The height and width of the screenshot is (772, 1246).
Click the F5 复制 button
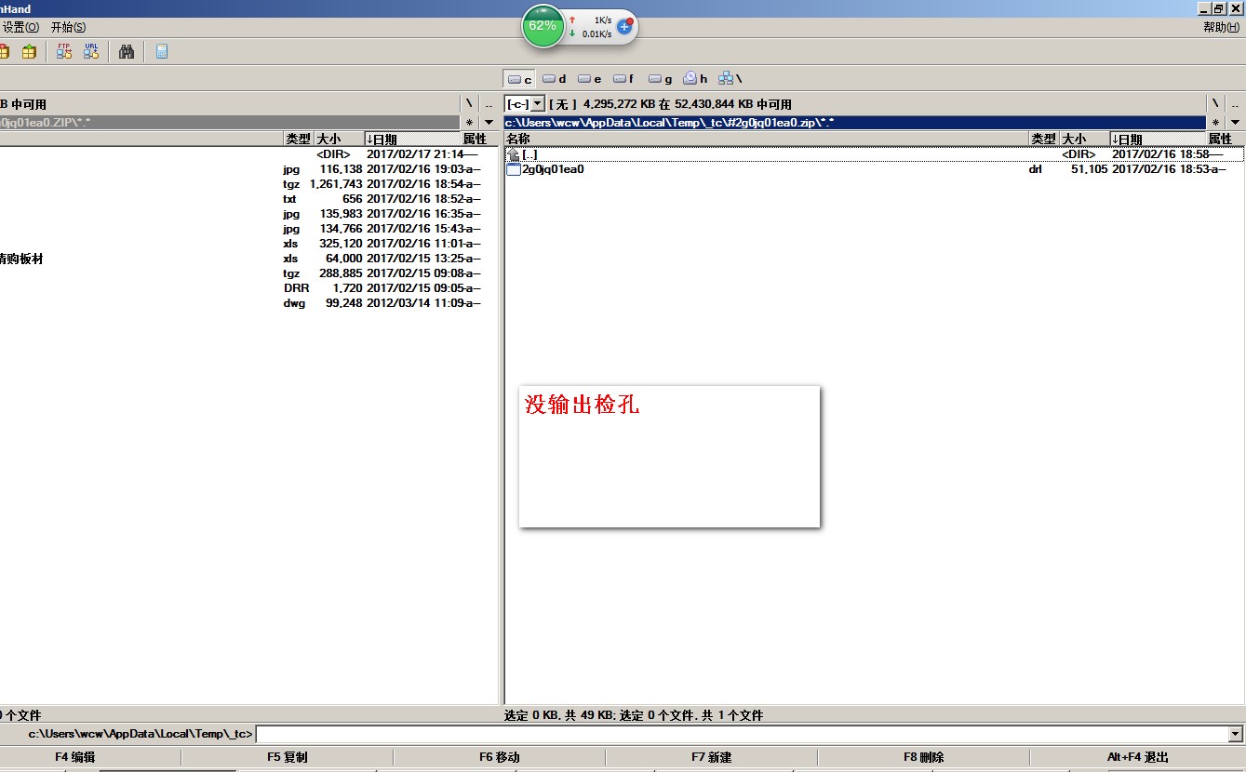pos(287,757)
